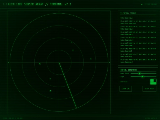160x120 pixels.
Task: Click the SECTOR label in status bar
Action: coord(151,118)
